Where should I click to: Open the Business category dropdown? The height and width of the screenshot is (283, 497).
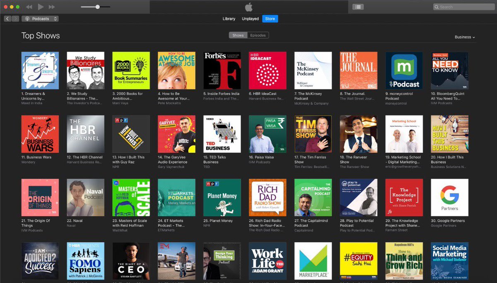465,37
